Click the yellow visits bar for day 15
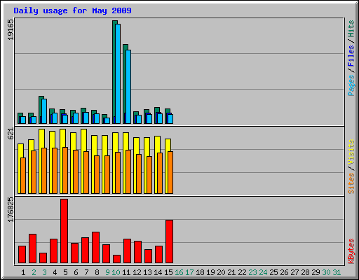The image size is (359, 280). (x=167, y=166)
